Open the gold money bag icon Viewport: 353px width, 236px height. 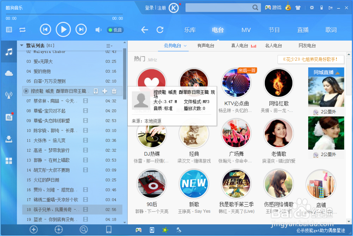point(288,7)
